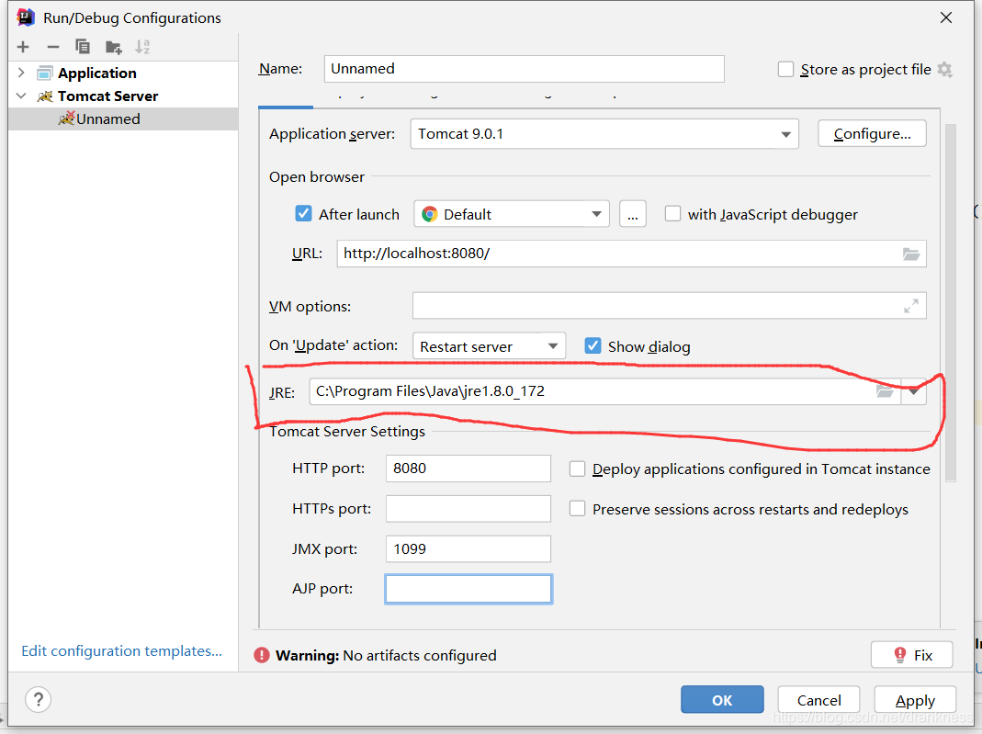Click the Name input field
The image size is (982, 734).
tap(525, 69)
